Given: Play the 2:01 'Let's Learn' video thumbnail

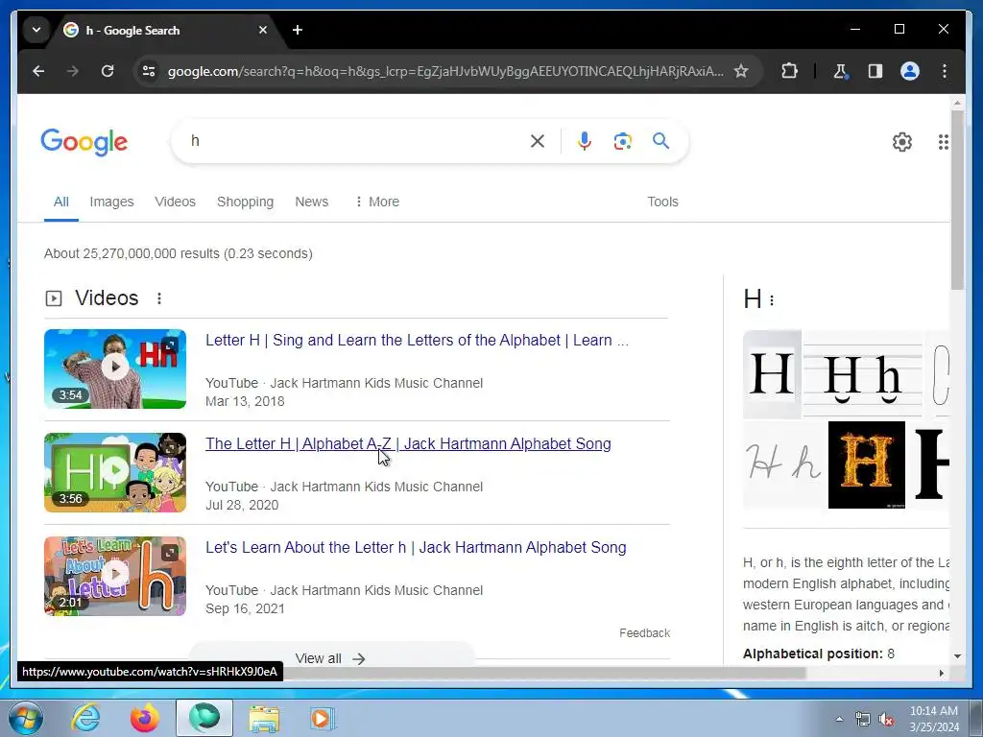Looking at the screenshot, I should pyautogui.click(x=115, y=576).
